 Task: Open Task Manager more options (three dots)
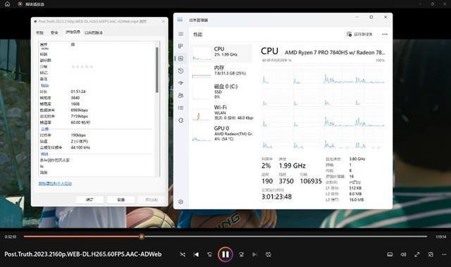[x=385, y=35]
